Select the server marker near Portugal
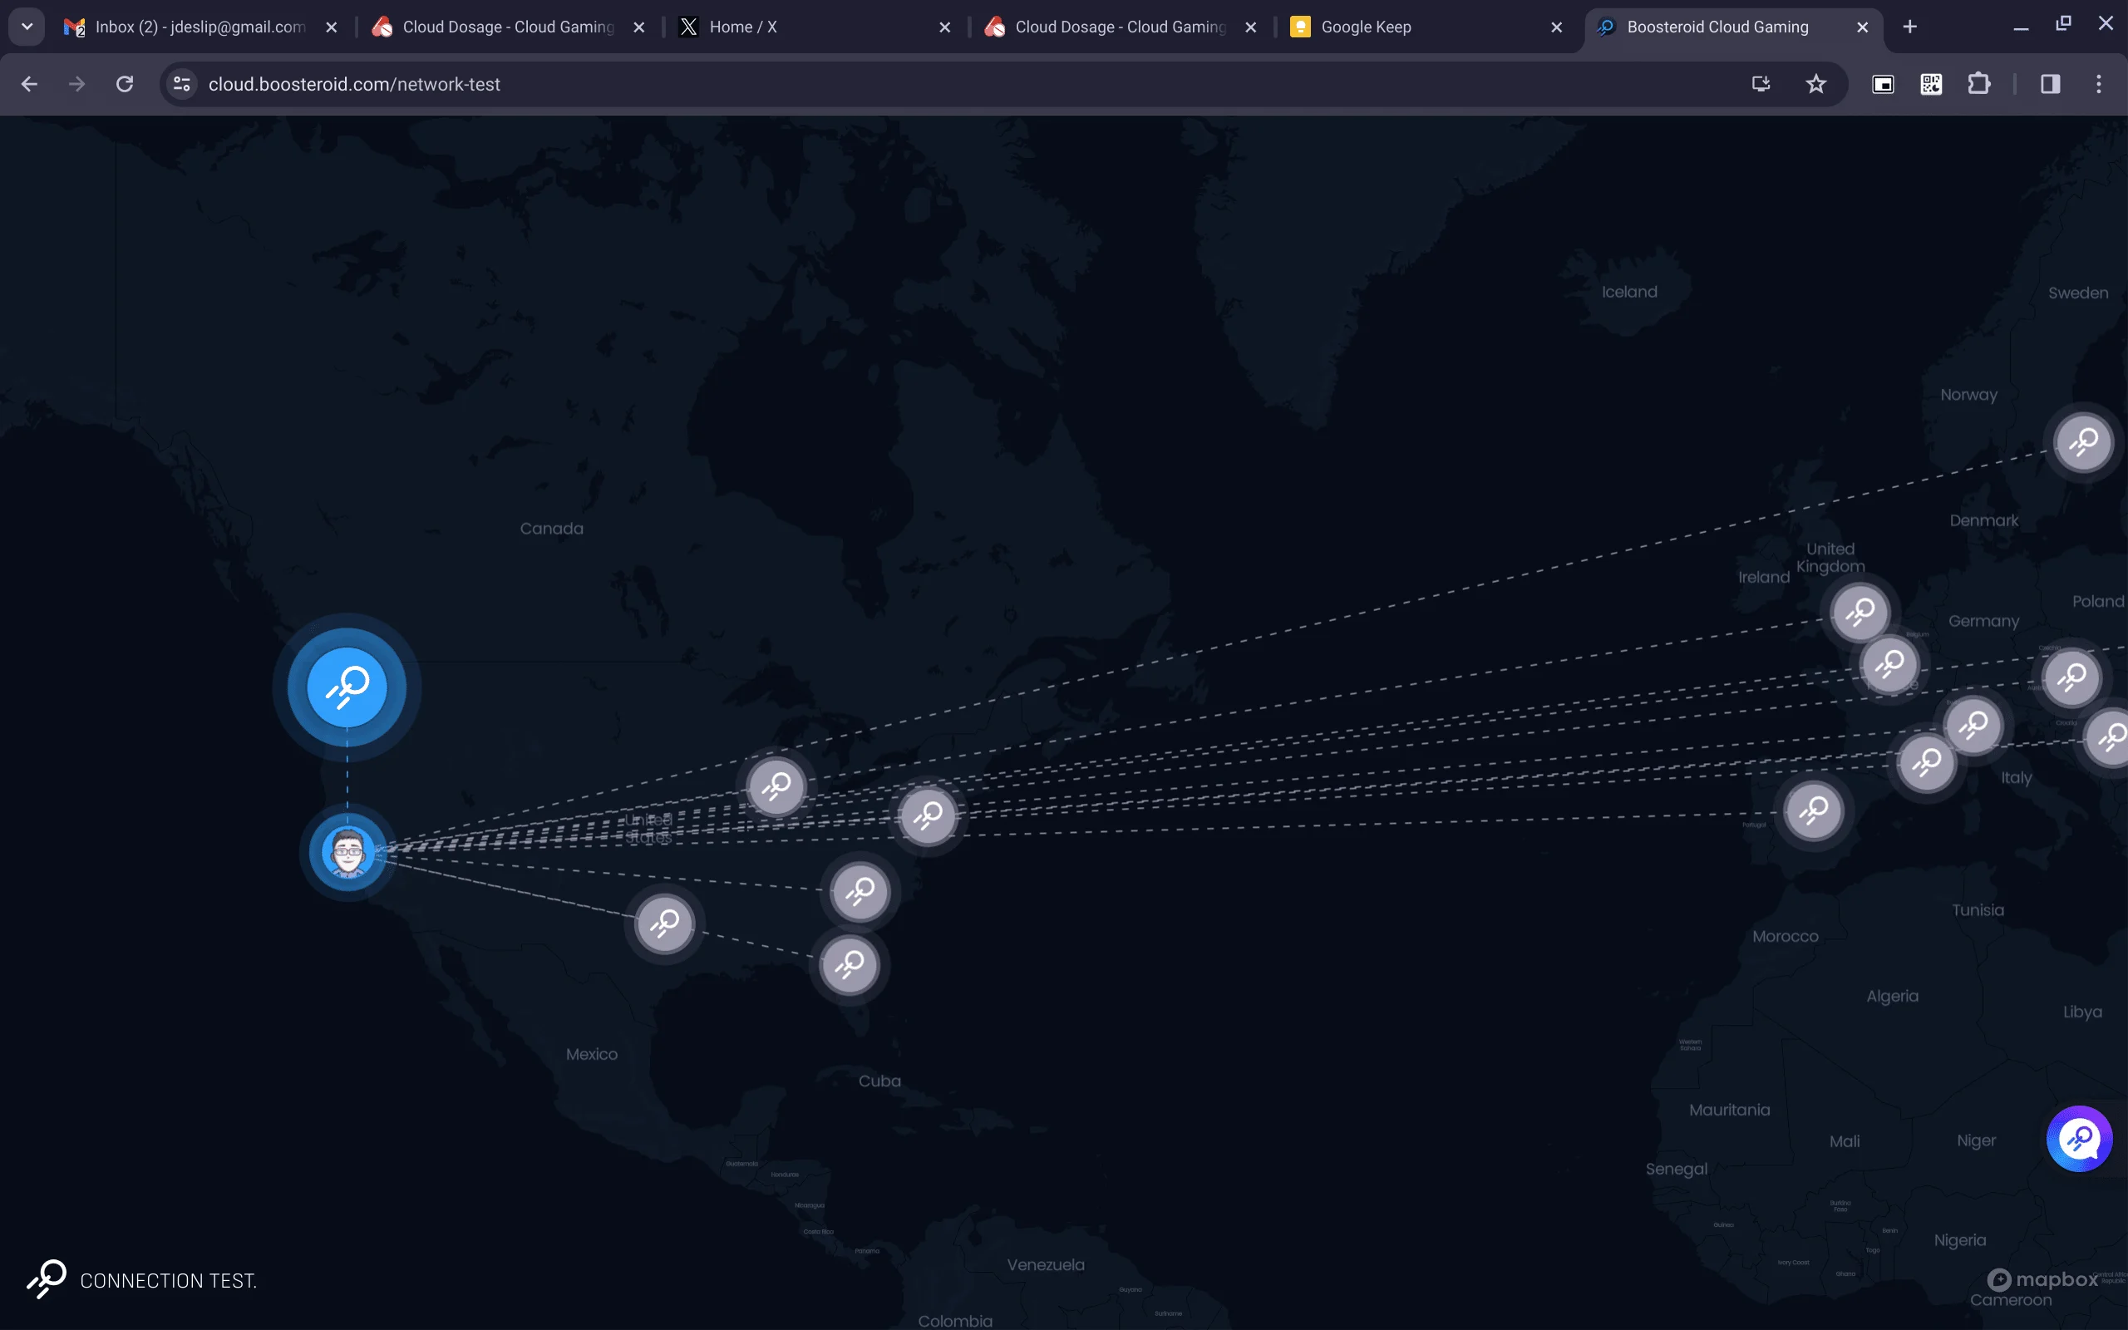 1813,810
